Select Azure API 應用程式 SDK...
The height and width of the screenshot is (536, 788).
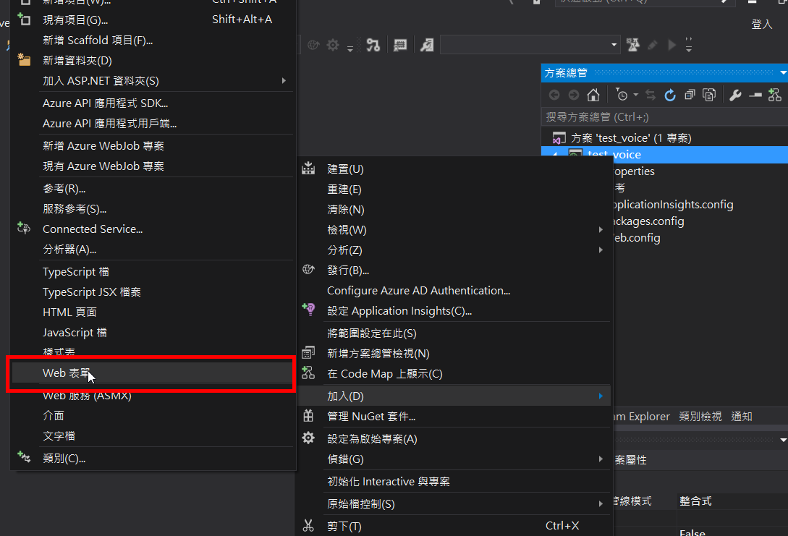151,103
